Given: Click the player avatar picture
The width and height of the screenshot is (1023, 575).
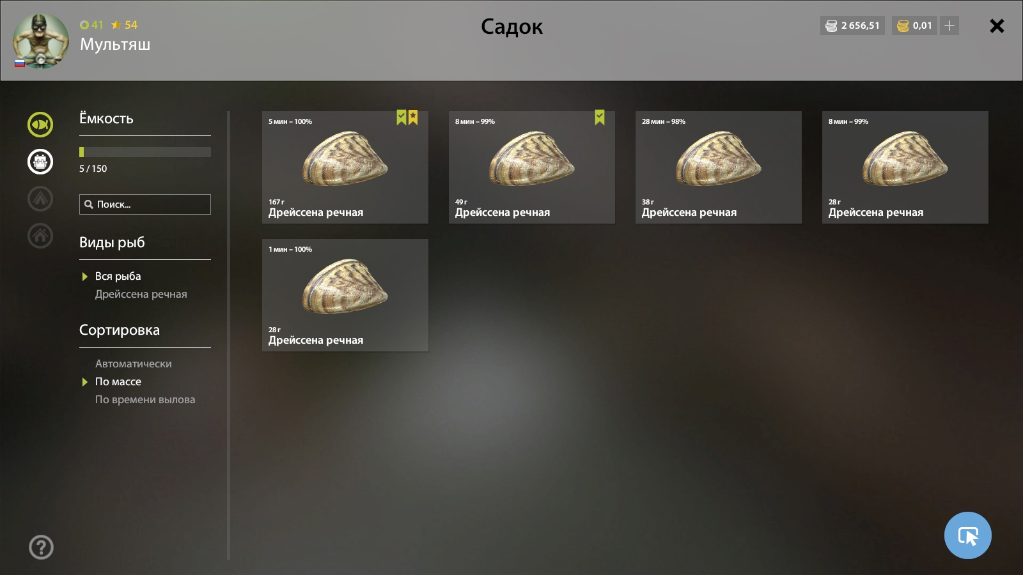Looking at the screenshot, I should [x=41, y=41].
